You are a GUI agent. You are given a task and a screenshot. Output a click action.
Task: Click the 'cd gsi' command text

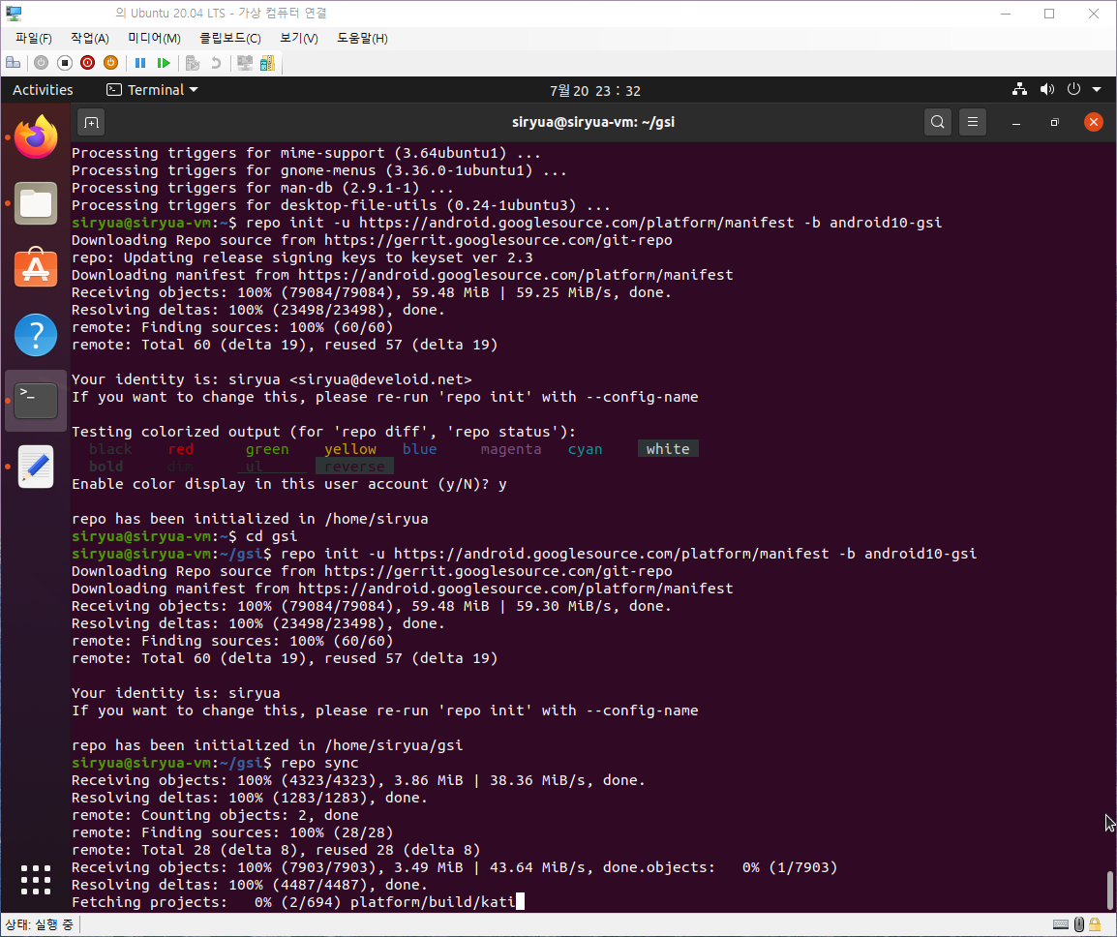pos(271,536)
